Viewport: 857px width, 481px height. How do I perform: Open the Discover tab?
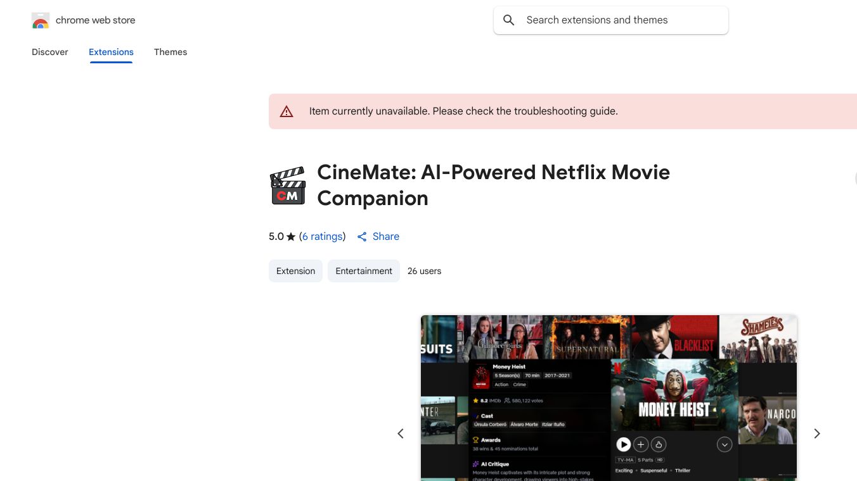[x=50, y=52]
